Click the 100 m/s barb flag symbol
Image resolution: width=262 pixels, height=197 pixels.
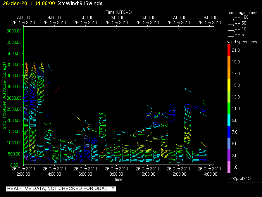tap(231, 19)
